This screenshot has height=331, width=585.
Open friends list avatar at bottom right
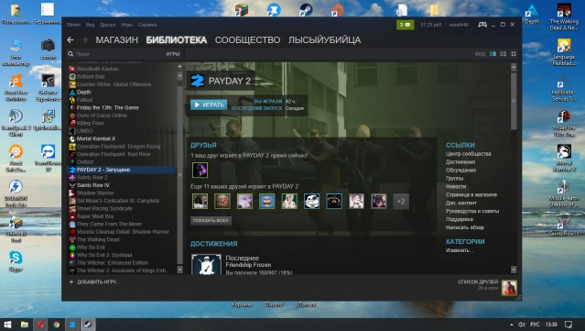(509, 288)
